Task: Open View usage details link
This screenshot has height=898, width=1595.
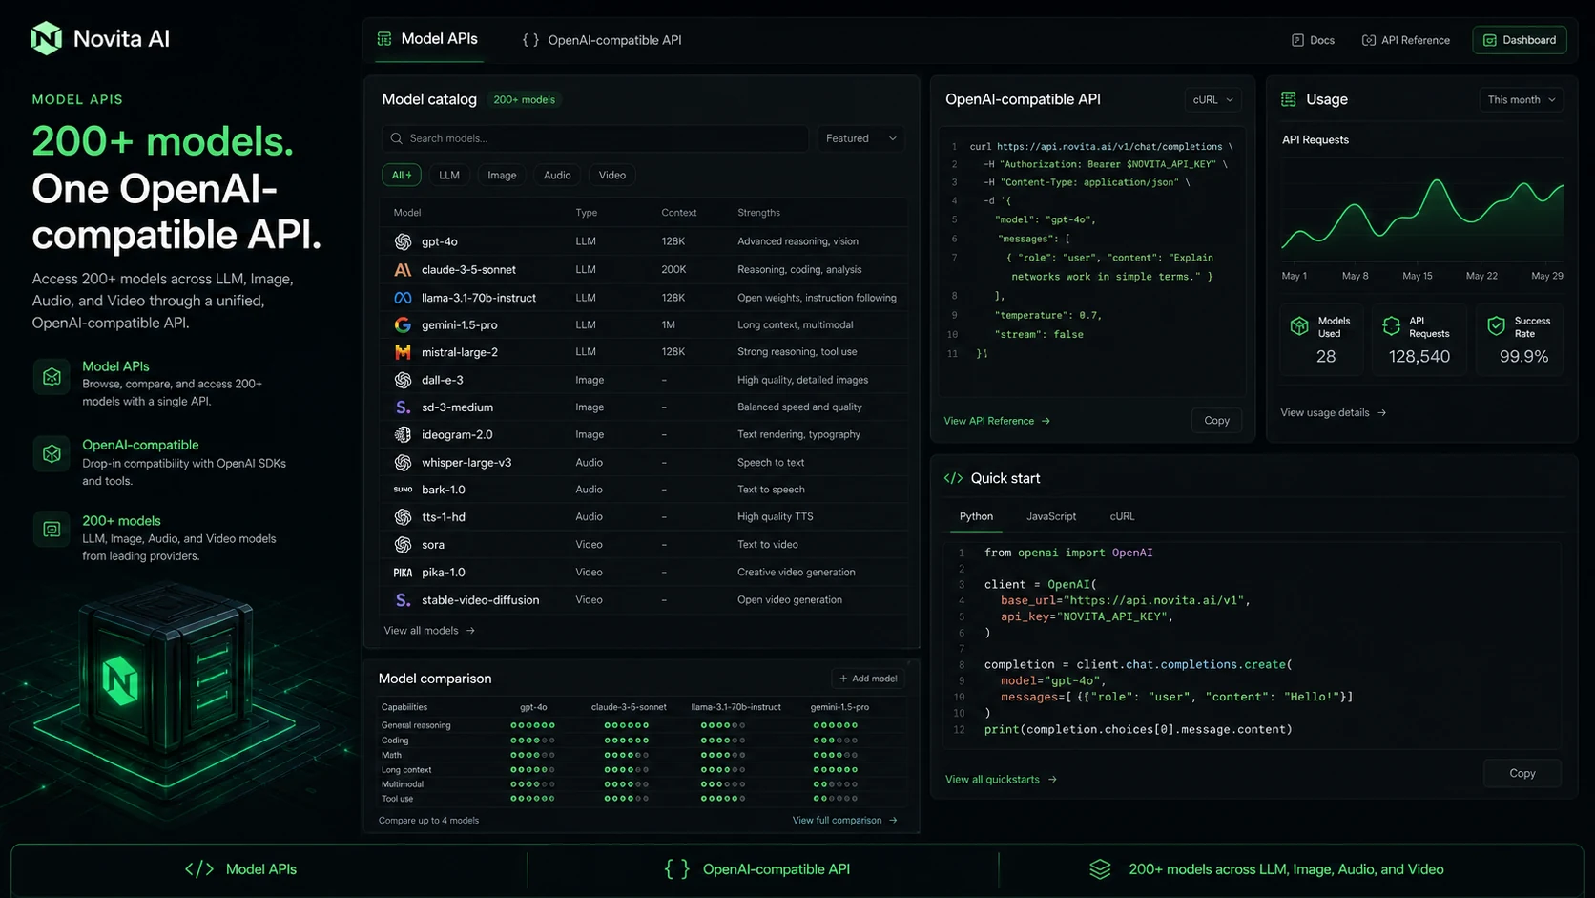Action: [x=1334, y=412]
